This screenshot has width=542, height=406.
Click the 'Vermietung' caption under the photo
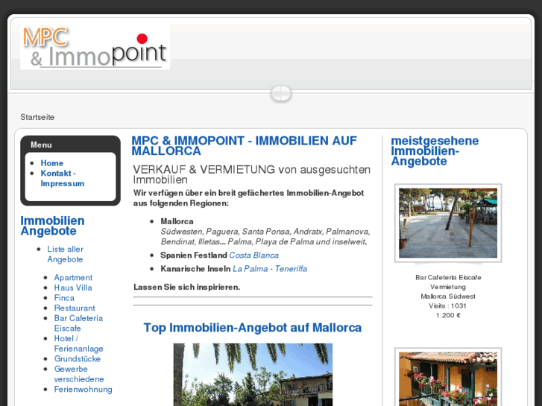(448, 287)
